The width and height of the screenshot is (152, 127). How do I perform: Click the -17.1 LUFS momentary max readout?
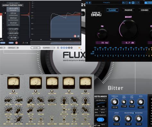point(13,29)
